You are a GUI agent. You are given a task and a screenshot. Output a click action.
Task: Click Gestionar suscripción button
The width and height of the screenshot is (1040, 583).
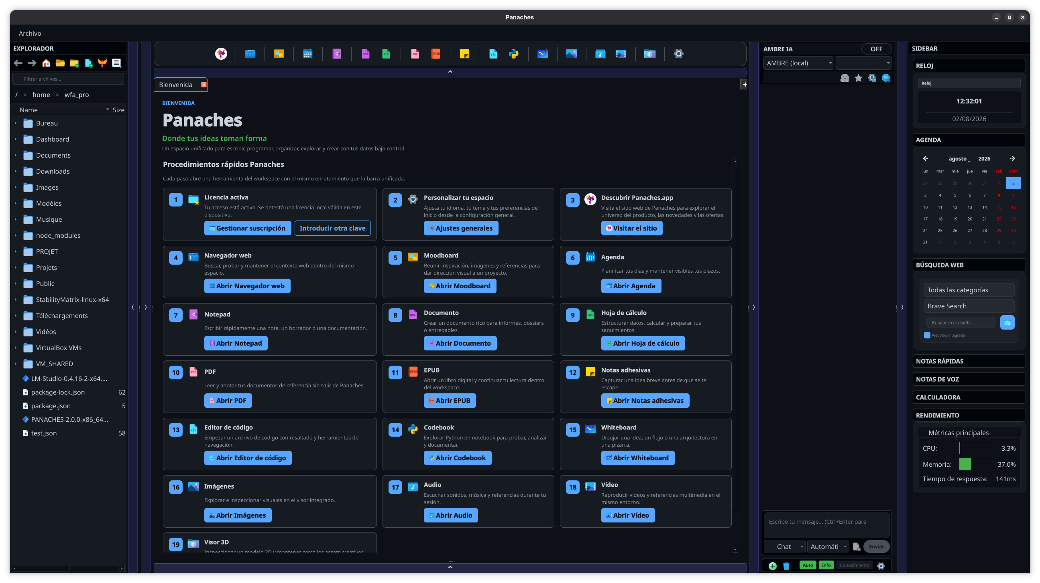point(247,228)
